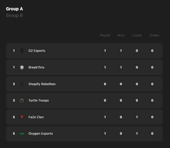This screenshot has height=148, width=170.
Task: Click Shopify Rebellion rank number 3
Action: coord(14,84)
